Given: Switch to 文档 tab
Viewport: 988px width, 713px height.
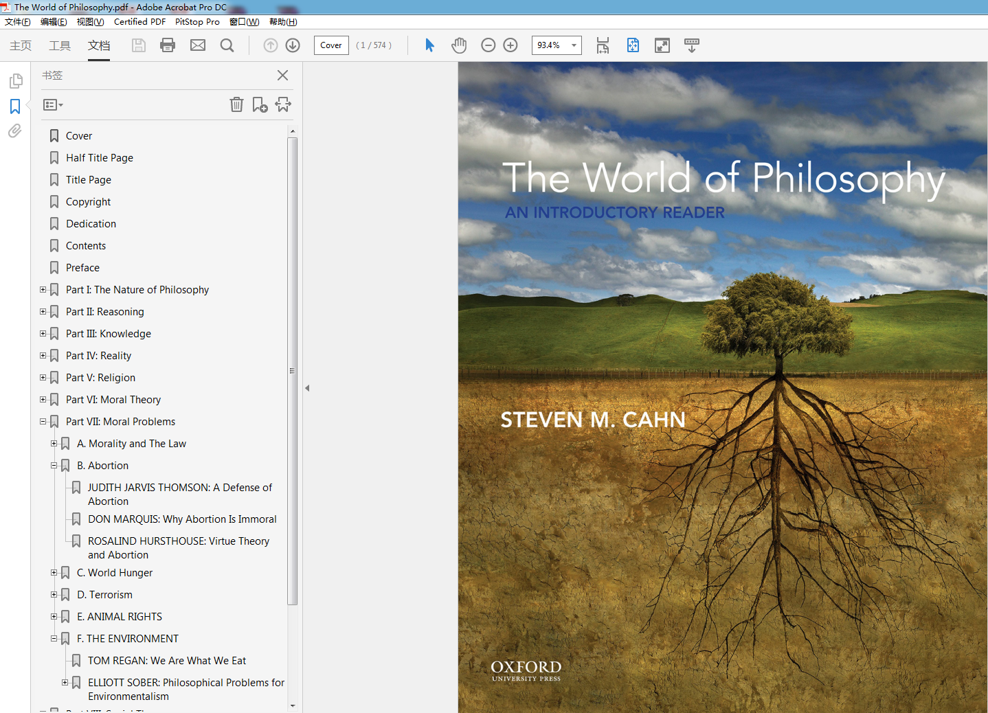Looking at the screenshot, I should (99, 45).
